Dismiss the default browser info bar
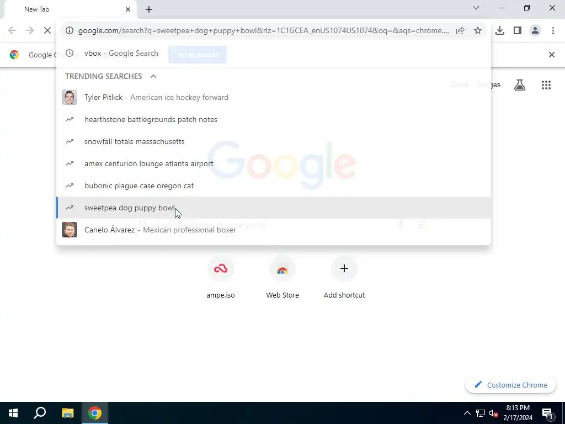 pos(551,55)
